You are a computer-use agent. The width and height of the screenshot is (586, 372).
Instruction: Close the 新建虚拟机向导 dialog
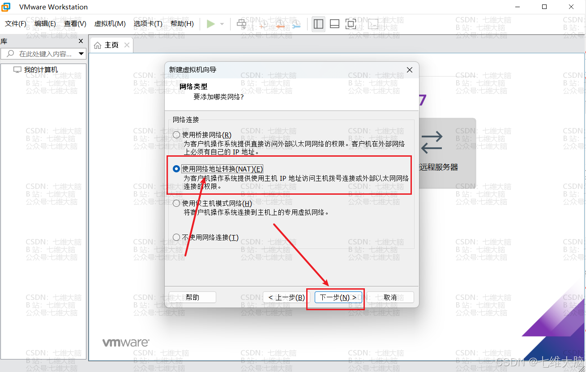click(x=409, y=70)
